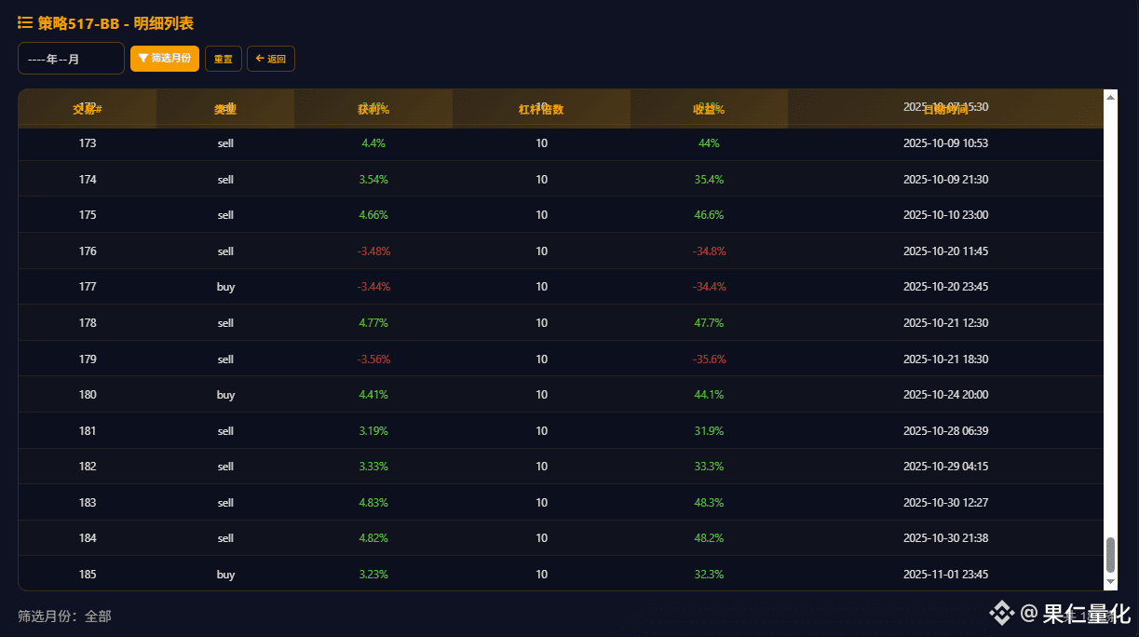The image size is (1139, 637).
Task: Click the 筛选月份: 全部 status text
Action: (x=63, y=616)
